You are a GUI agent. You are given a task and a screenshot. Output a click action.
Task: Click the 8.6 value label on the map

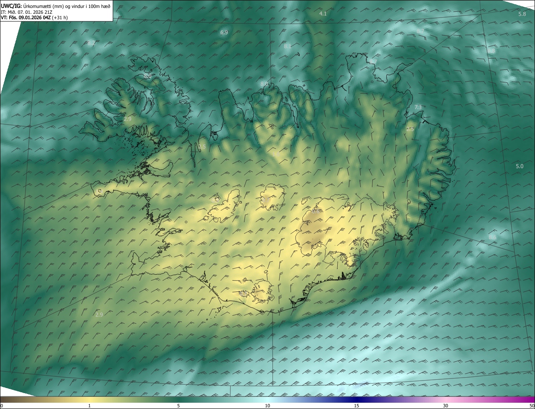492,238
